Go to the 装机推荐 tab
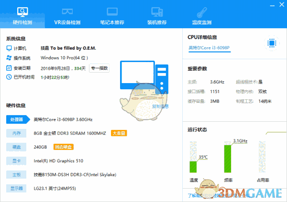This screenshot has width=287, height=202. 157,16
